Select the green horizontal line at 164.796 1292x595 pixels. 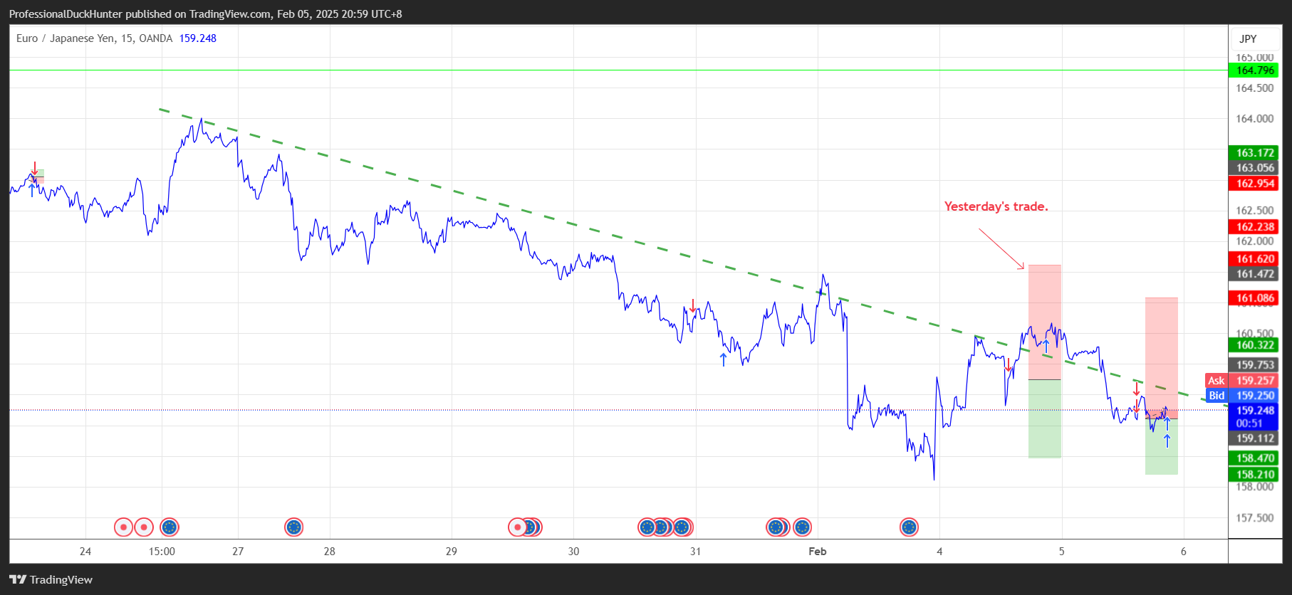point(618,70)
